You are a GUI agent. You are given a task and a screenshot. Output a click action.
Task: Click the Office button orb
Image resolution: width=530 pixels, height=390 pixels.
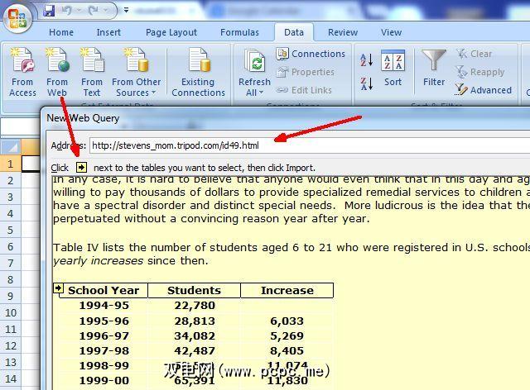click(x=17, y=18)
